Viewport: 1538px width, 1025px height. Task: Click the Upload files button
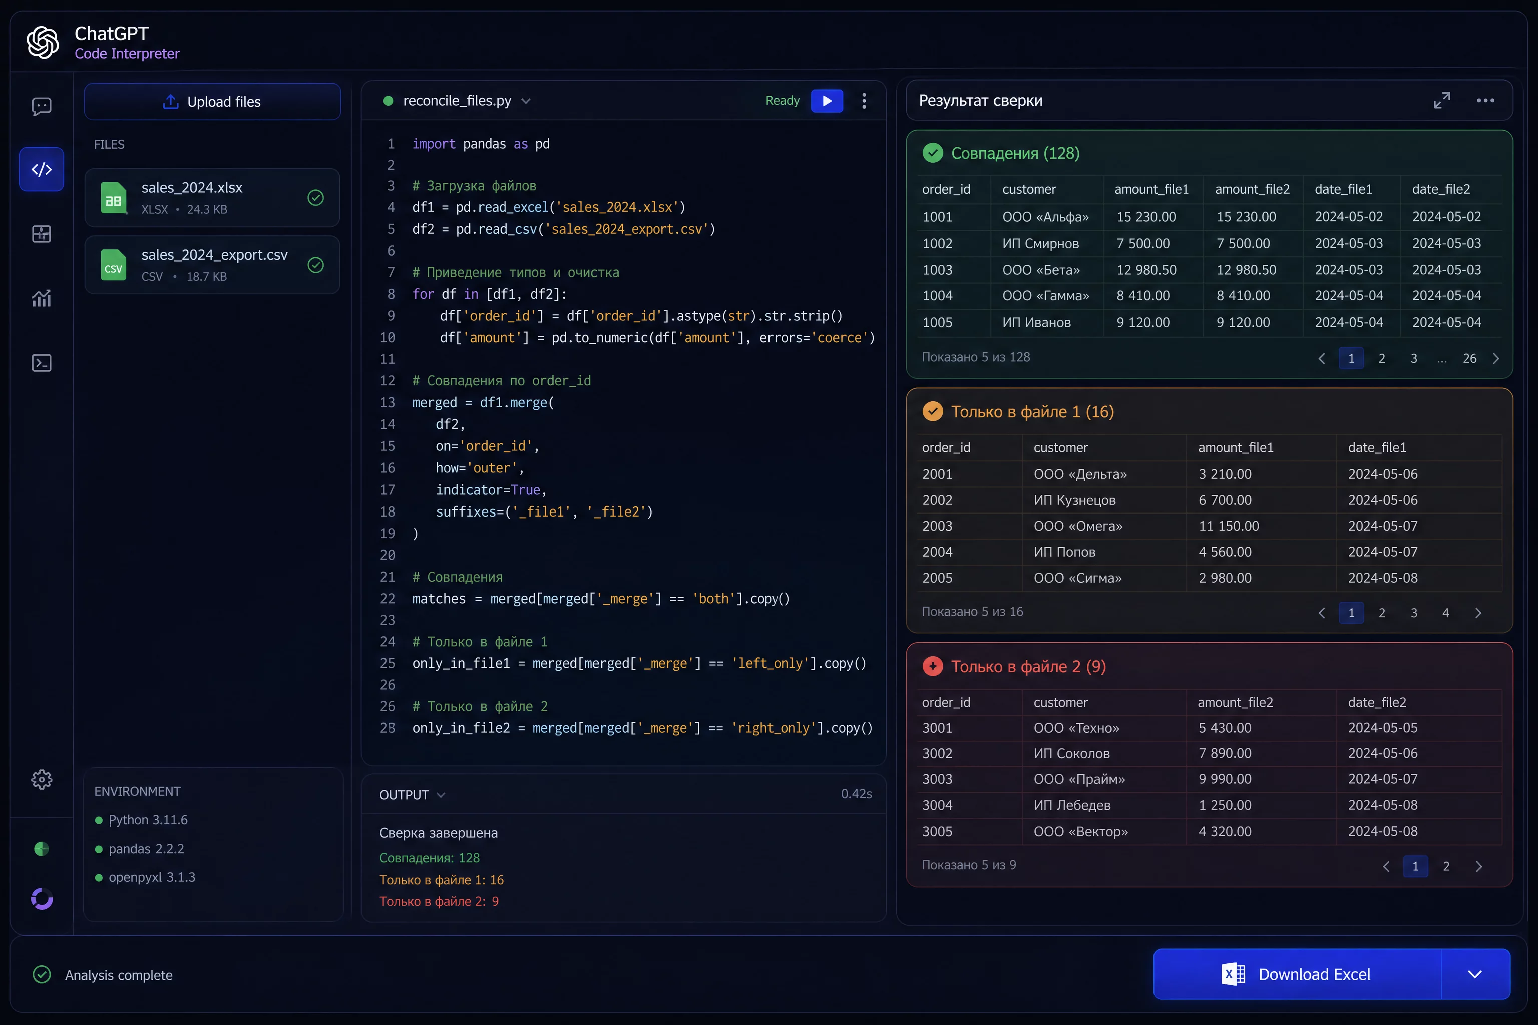coord(212,101)
